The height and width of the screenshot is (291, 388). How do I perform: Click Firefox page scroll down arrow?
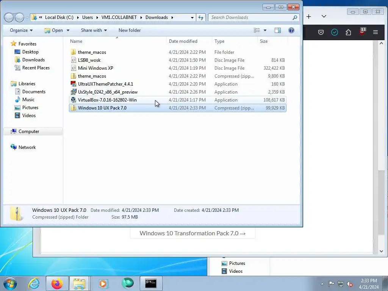coord(381,251)
